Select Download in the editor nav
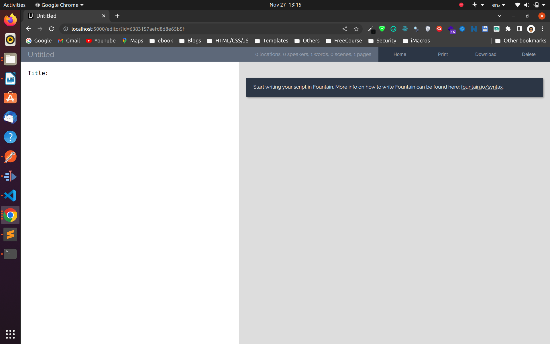Image resolution: width=550 pixels, height=344 pixels. (x=486, y=54)
